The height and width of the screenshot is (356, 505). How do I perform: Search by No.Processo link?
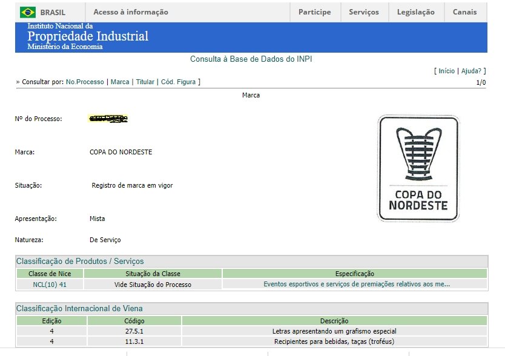point(85,82)
